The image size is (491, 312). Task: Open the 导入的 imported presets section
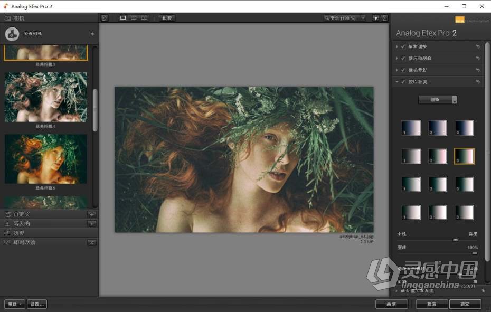coord(44,224)
